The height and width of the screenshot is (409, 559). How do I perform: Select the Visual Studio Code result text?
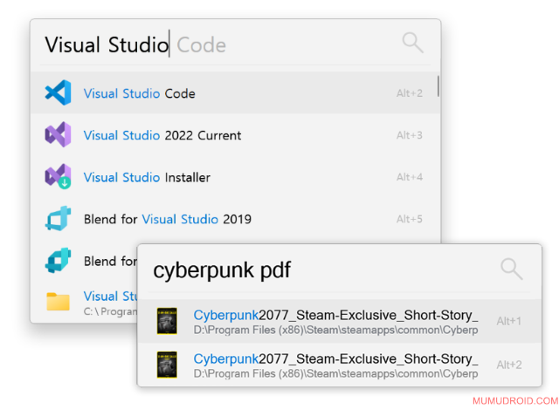point(140,93)
